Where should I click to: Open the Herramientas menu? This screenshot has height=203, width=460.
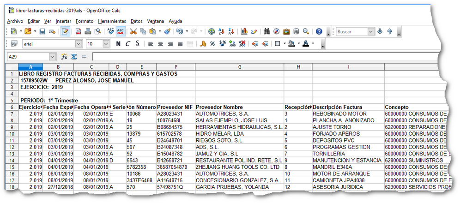pyautogui.click(x=112, y=21)
